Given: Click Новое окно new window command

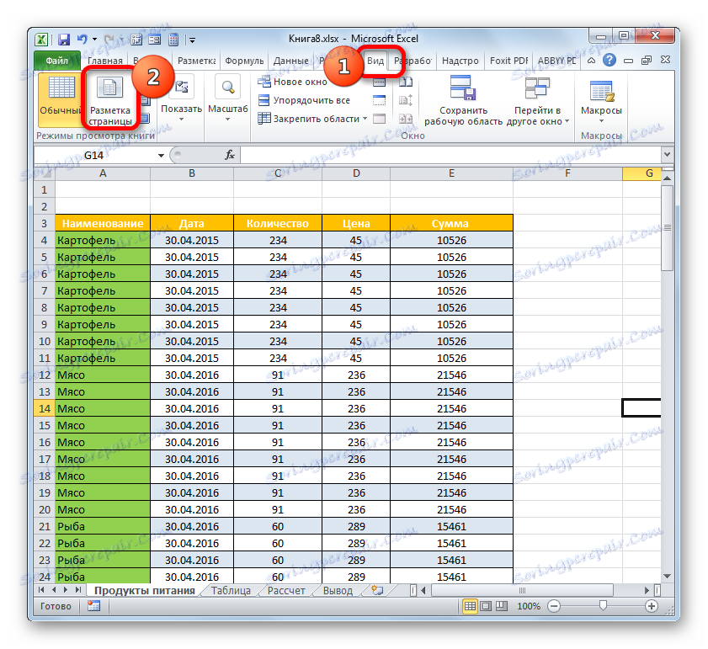Looking at the screenshot, I should (x=293, y=82).
